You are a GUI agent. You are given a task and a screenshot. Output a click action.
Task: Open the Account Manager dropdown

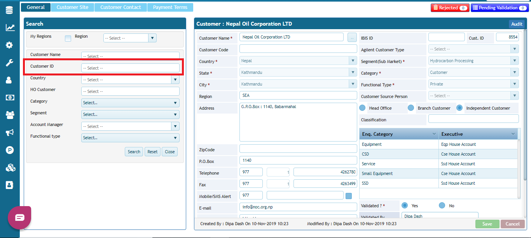coord(130,126)
